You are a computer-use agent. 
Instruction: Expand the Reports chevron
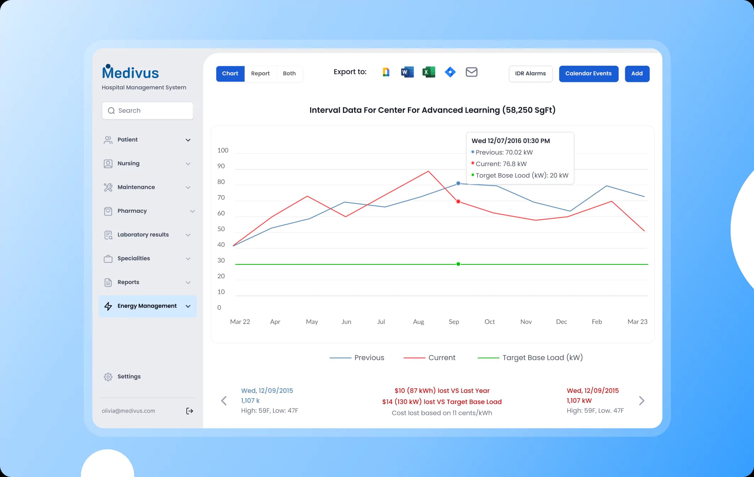(x=188, y=283)
